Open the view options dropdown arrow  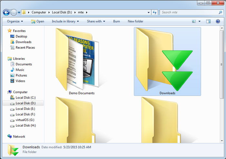pos(200,21)
